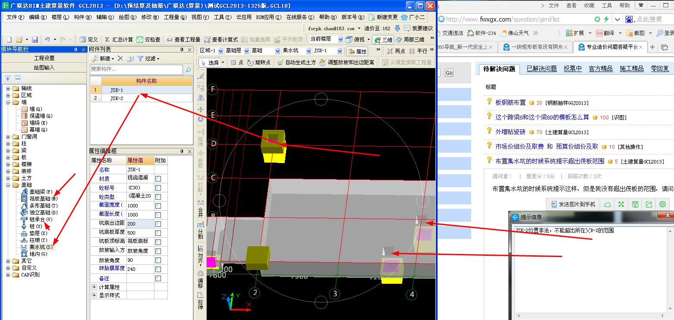Expand the 计算属性 section
The width and height of the screenshot is (674, 320).
[x=94, y=287]
